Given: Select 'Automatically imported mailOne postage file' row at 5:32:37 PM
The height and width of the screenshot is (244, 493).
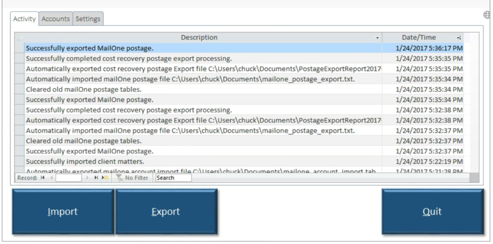Looking at the screenshot, I should [x=203, y=131].
